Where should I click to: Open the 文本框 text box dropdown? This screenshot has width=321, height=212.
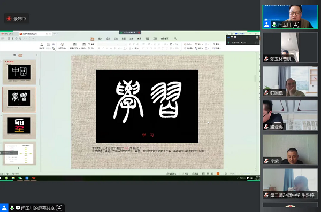pyautogui.click(x=188, y=48)
